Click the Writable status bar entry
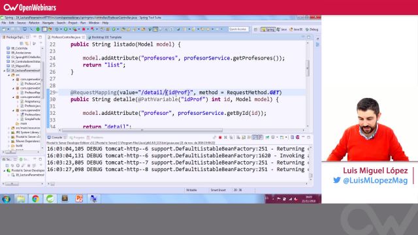This screenshot has width=418, height=235. (191, 190)
